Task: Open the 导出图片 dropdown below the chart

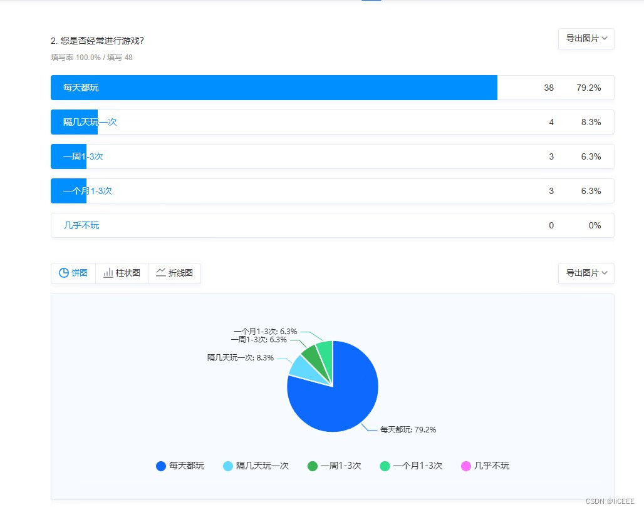Action: click(x=586, y=273)
